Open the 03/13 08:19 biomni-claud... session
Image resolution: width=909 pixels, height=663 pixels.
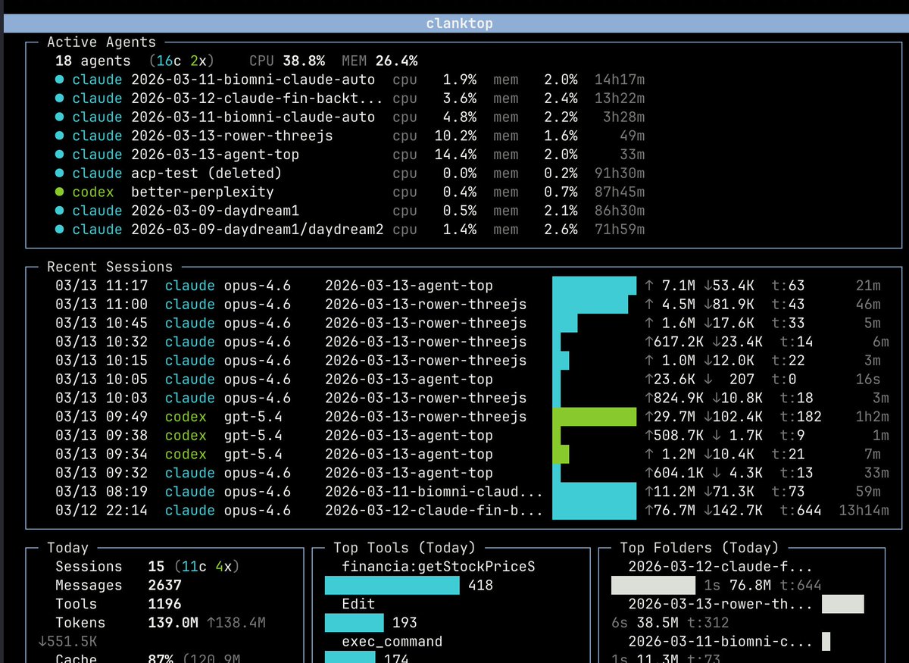[x=468, y=492]
